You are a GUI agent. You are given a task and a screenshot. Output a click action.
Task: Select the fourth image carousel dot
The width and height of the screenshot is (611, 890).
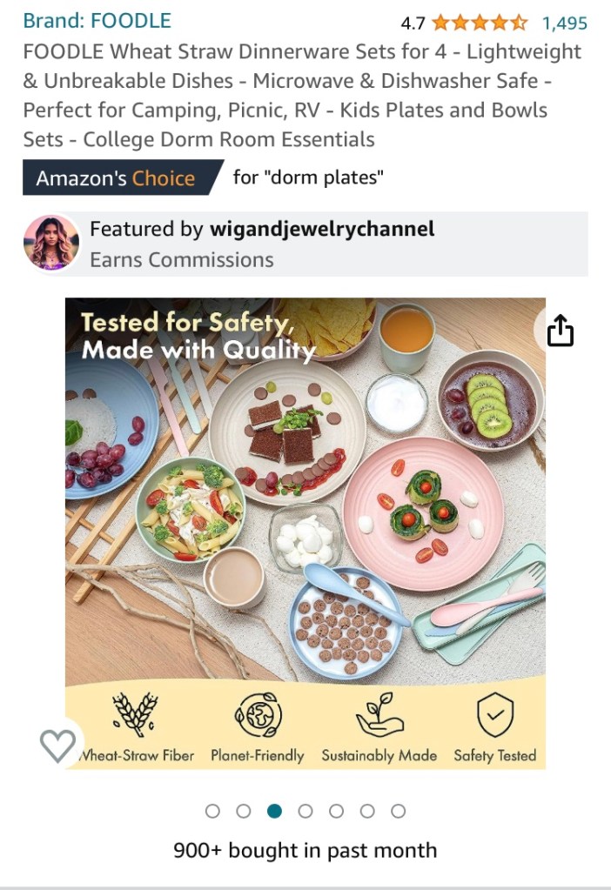click(305, 811)
